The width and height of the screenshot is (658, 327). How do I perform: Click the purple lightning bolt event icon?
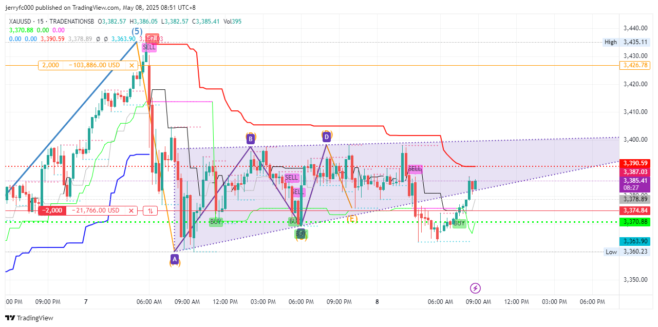coord(476,288)
